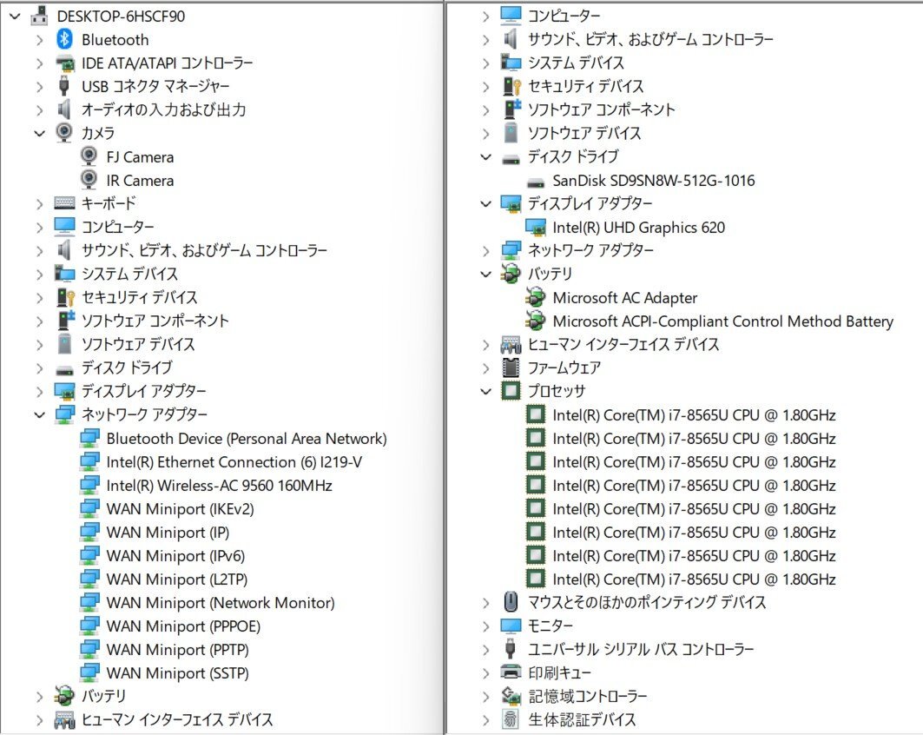
Task: Select ディスク ドライブ in left pane
Action: [x=127, y=367]
